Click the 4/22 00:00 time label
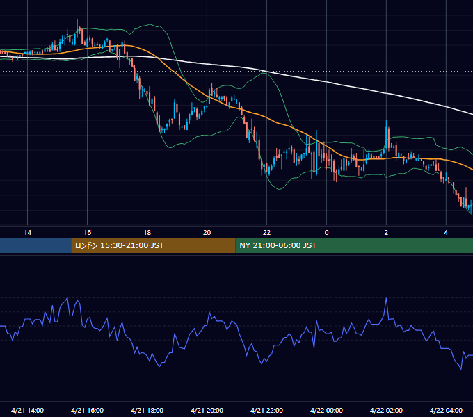473x417 pixels. click(x=326, y=410)
